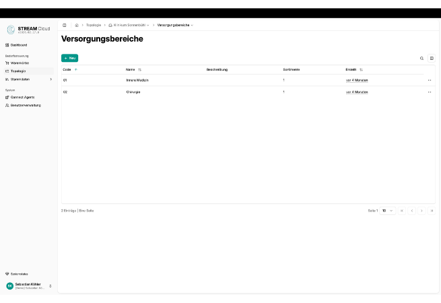Open the column settings icon

[x=432, y=58]
